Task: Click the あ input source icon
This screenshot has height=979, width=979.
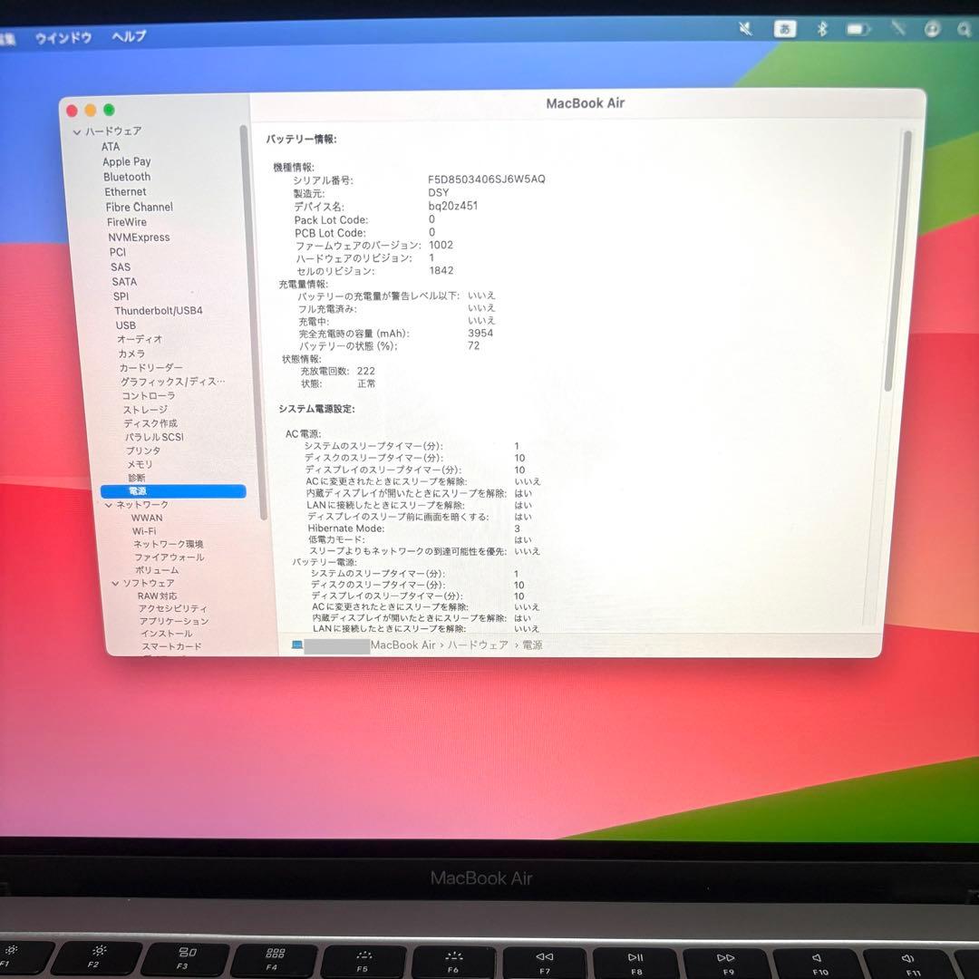Action: pyautogui.click(x=783, y=28)
